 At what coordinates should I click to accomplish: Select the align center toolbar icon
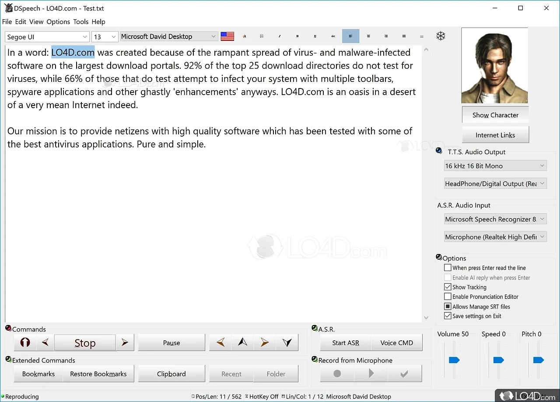(x=368, y=36)
